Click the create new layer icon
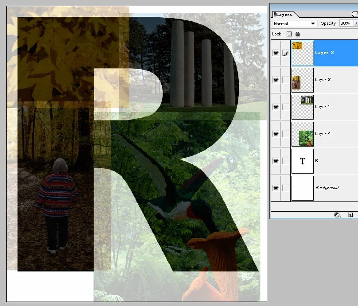 [350, 215]
